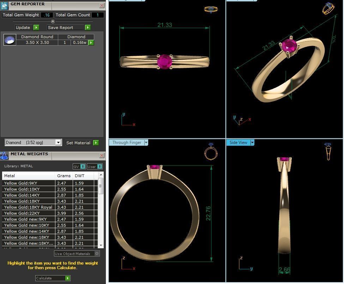Close the Metal Weights panel

point(102,156)
